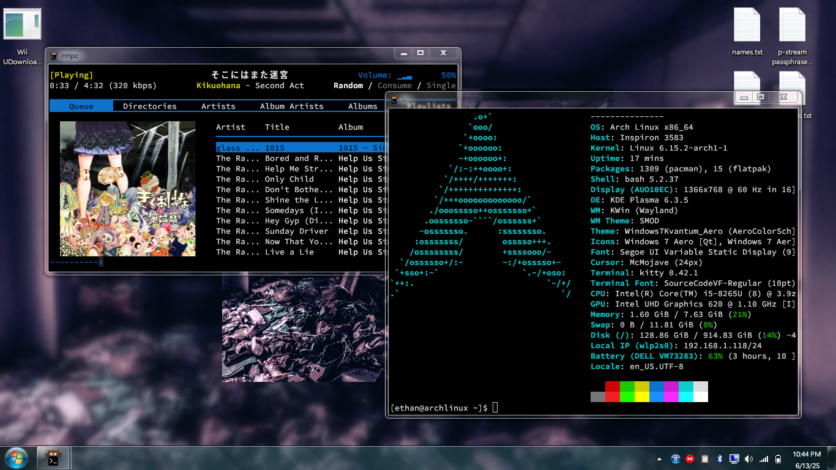The width and height of the screenshot is (836, 470).
Task: Click the Uptime: 17 mins line
Action: coord(627,159)
